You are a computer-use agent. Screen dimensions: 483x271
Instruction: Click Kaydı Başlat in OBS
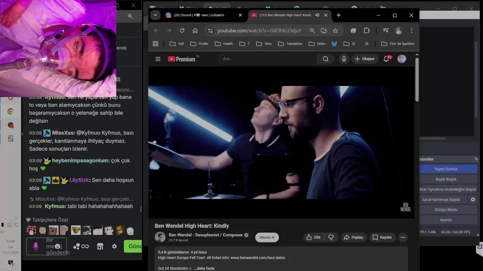click(446, 179)
